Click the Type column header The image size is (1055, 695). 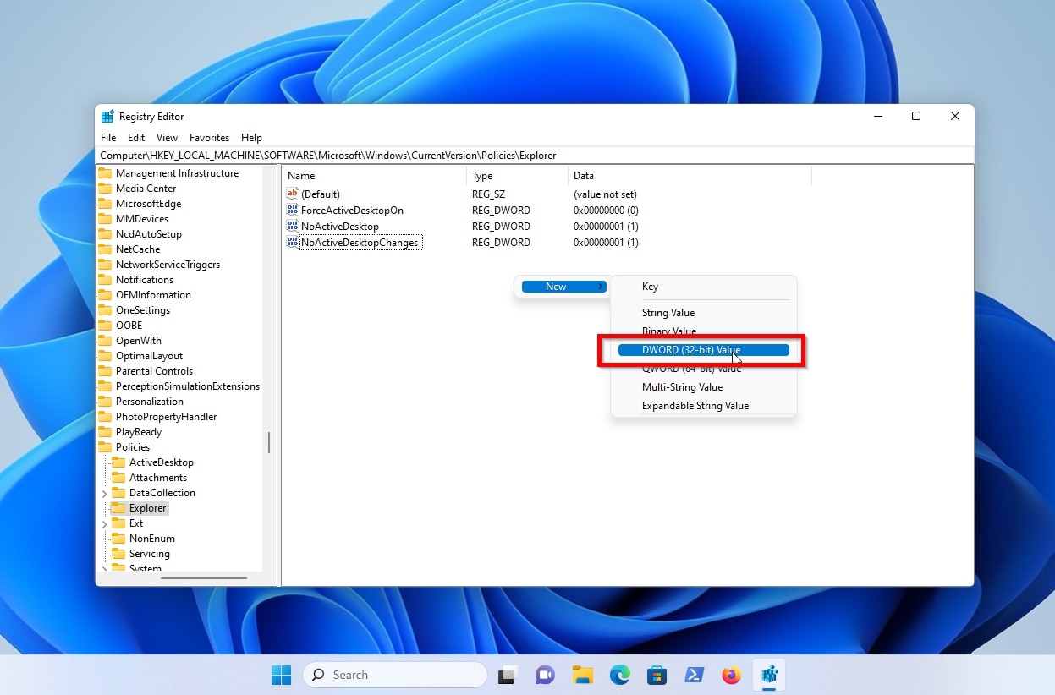click(482, 175)
